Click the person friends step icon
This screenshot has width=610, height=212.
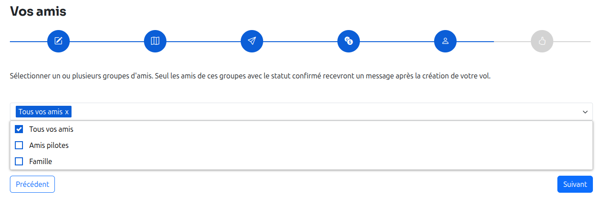tap(445, 41)
